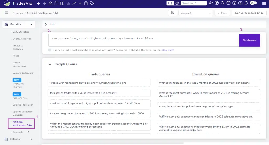Image resolution: width=269 pixels, height=145 pixels.
Task: Open the trending line chart icon
Action: [74, 3]
